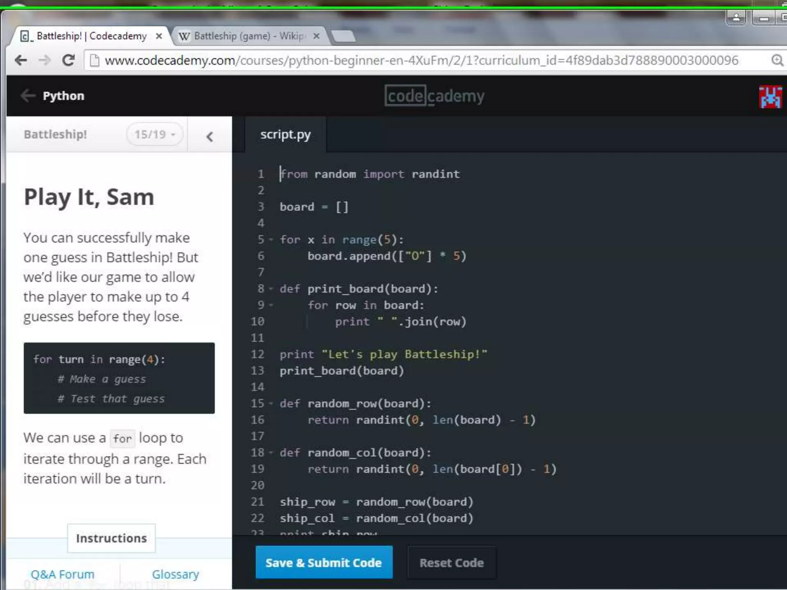Click the zoom magnifier icon in the address bar
This screenshot has height=590, width=787.
[x=777, y=60]
